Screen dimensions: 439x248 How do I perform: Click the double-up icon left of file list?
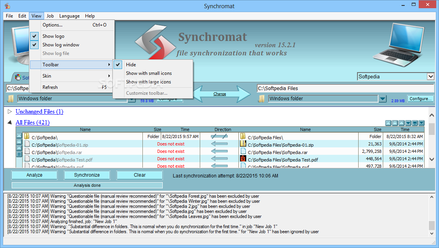click(x=19, y=142)
